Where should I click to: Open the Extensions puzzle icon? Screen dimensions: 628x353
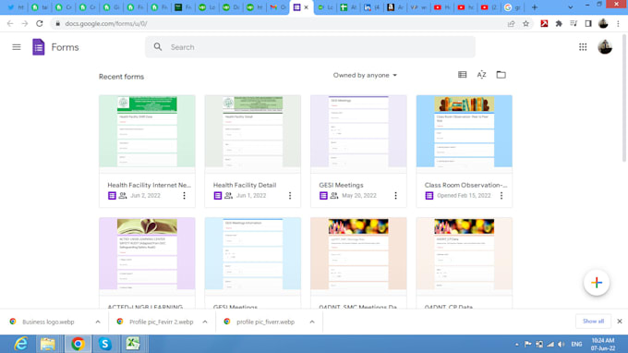pyautogui.click(x=559, y=24)
